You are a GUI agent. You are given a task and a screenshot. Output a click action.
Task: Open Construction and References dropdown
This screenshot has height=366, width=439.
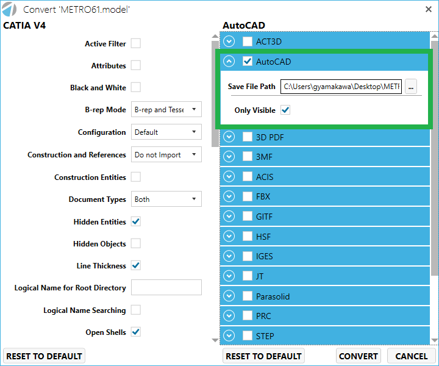tap(166, 154)
